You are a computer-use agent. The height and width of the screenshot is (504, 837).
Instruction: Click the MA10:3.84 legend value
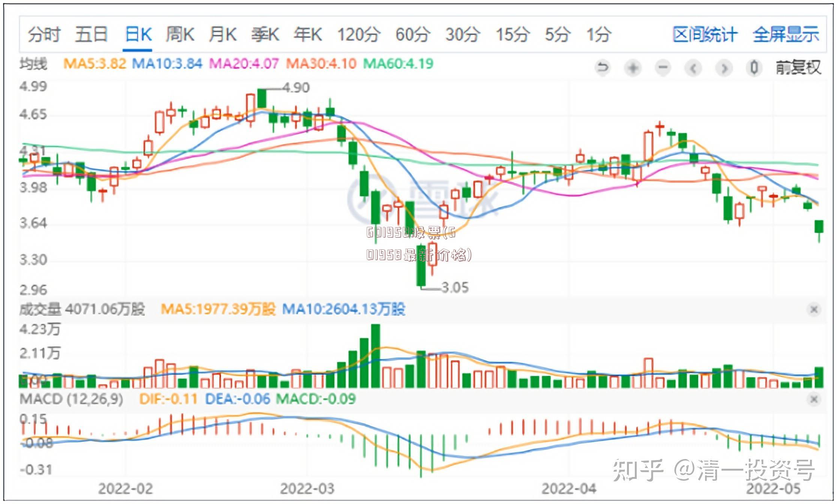click(167, 64)
